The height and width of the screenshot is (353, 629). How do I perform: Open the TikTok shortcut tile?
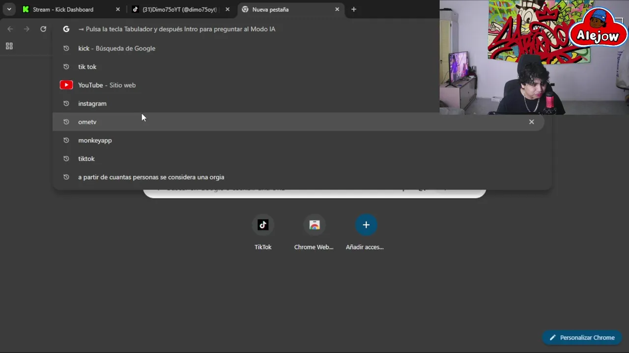[263, 232]
